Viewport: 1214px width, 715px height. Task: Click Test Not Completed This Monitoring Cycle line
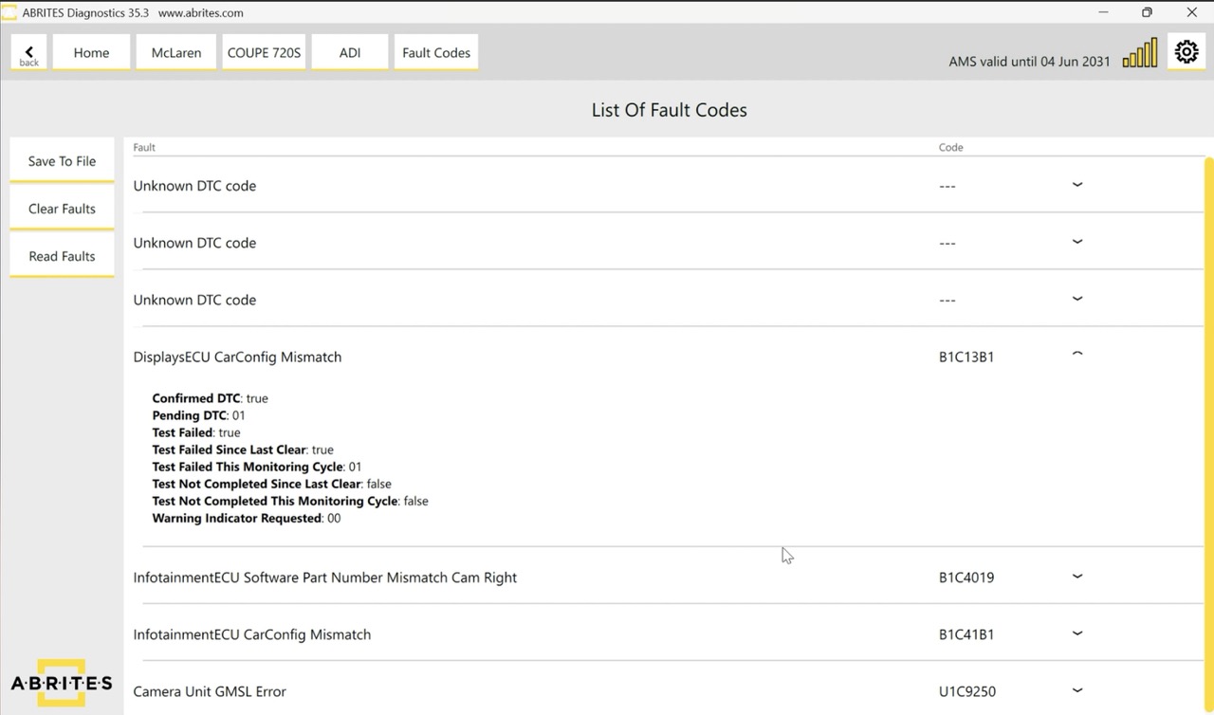point(290,501)
